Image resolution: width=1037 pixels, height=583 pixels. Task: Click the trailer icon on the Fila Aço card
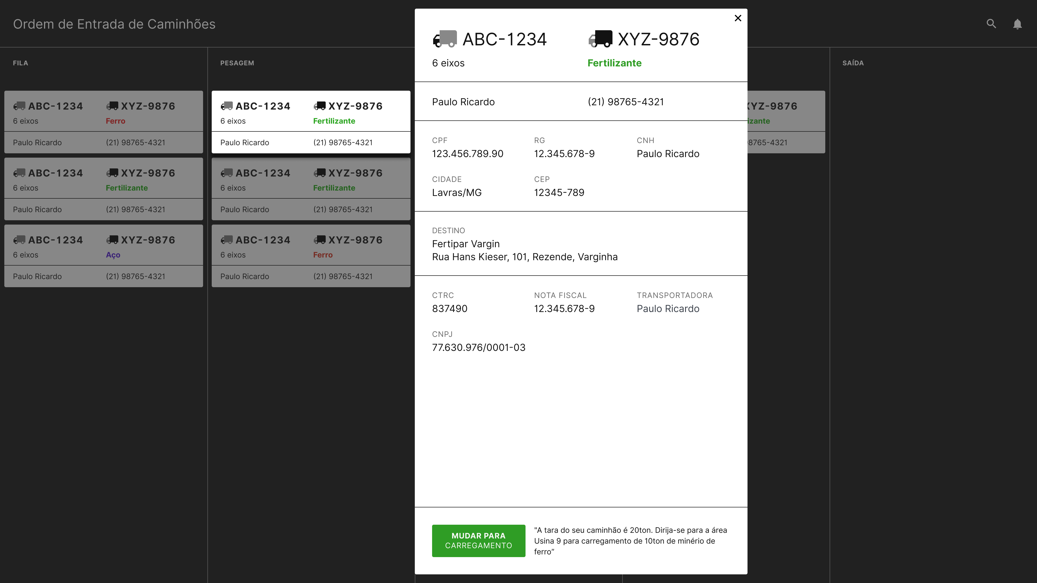pos(112,240)
